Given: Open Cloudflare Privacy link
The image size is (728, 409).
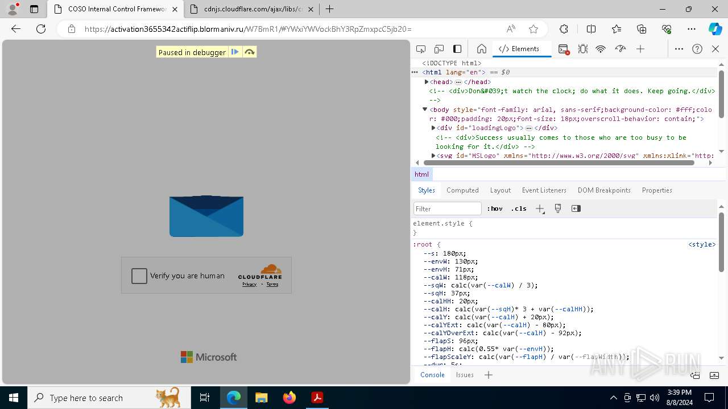Looking at the screenshot, I should point(249,284).
